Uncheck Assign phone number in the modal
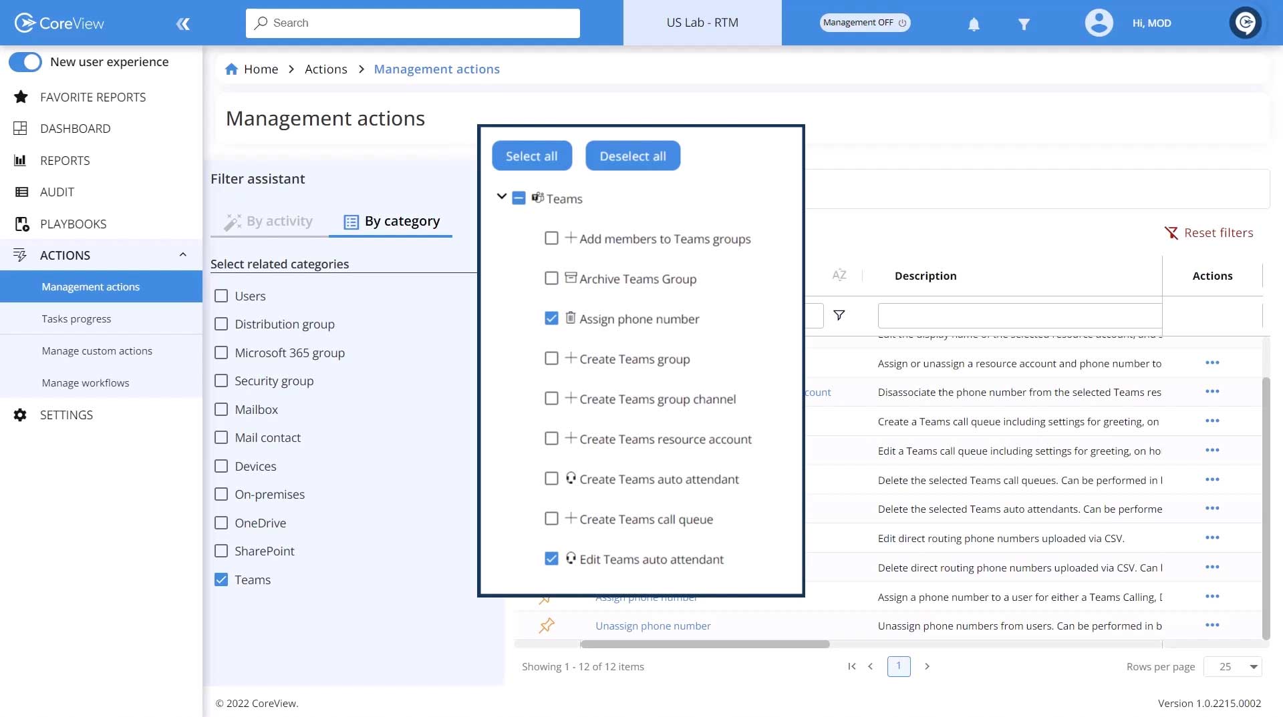Image resolution: width=1283 pixels, height=717 pixels. tap(551, 318)
